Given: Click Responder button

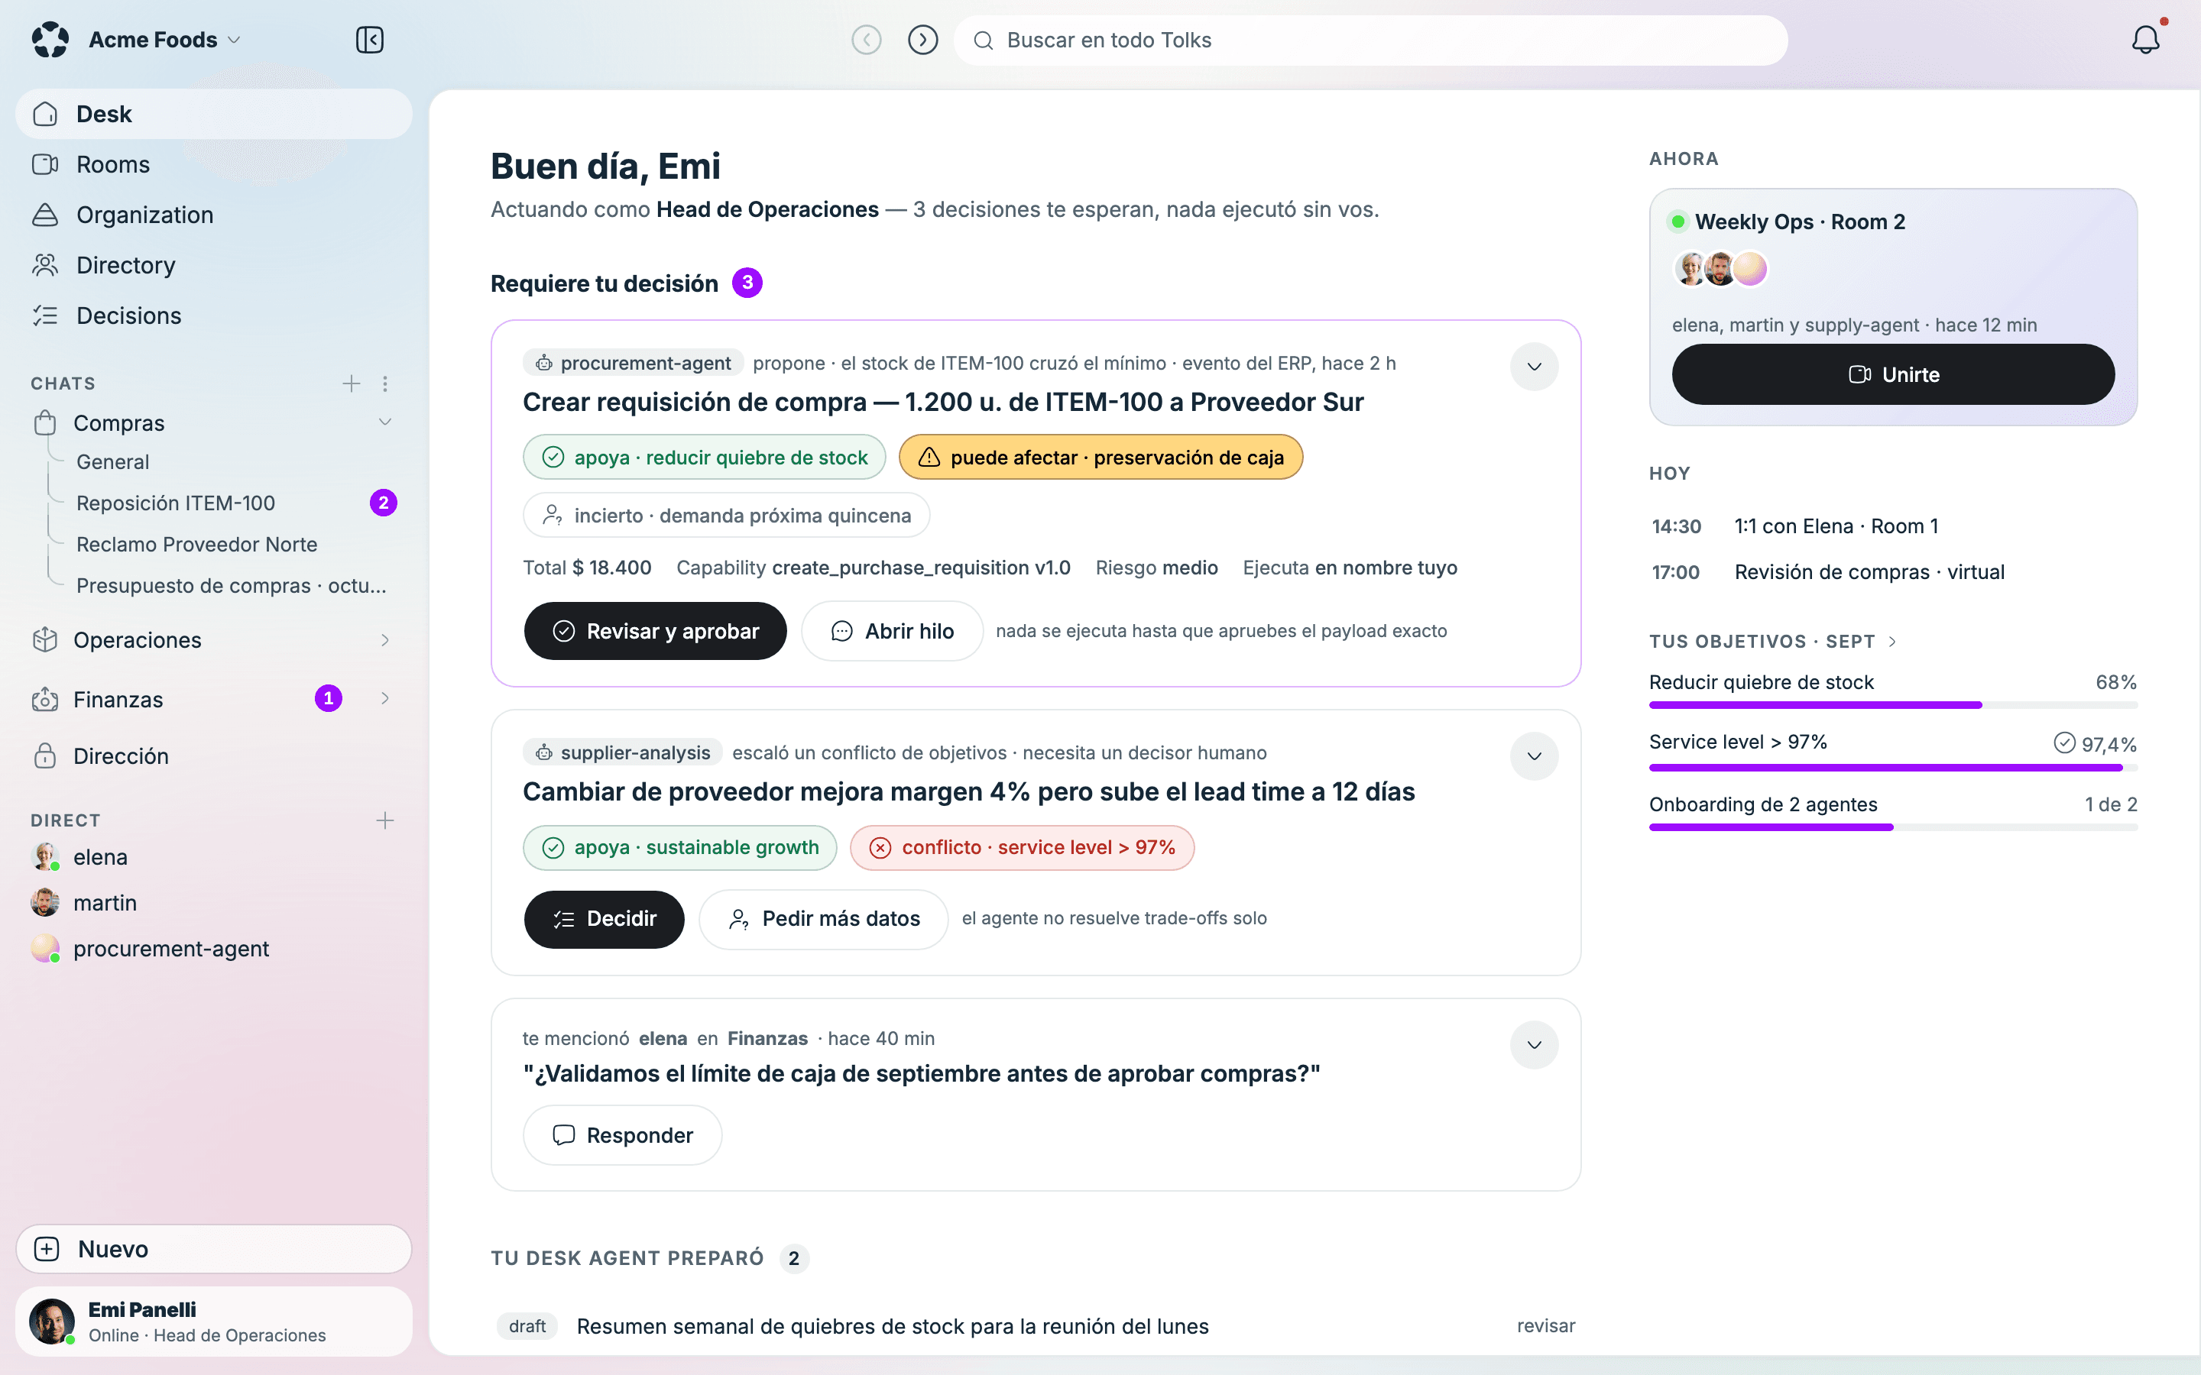Looking at the screenshot, I should [x=622, y=1135].
